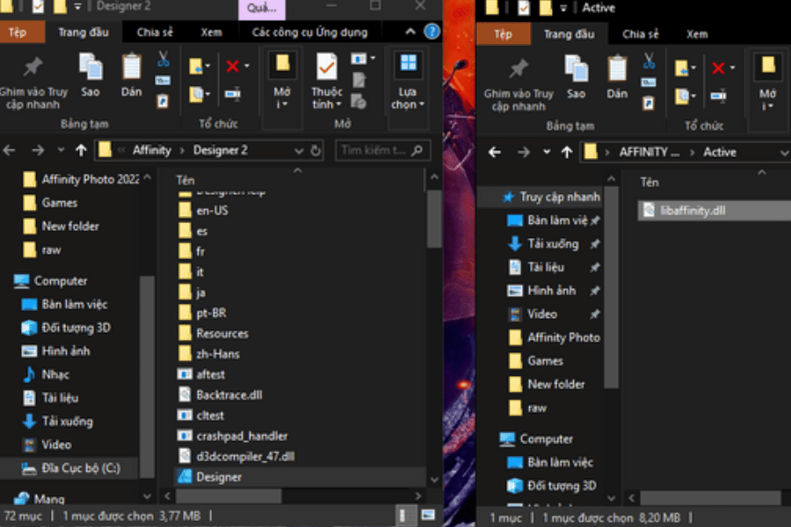
Task: Click the blue Help question mark icon
Action: tap(432, 32)
